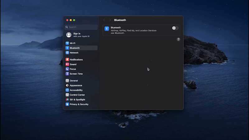
Task: Open the Bluetooth help question mark button
Action: tap(178, 40)
